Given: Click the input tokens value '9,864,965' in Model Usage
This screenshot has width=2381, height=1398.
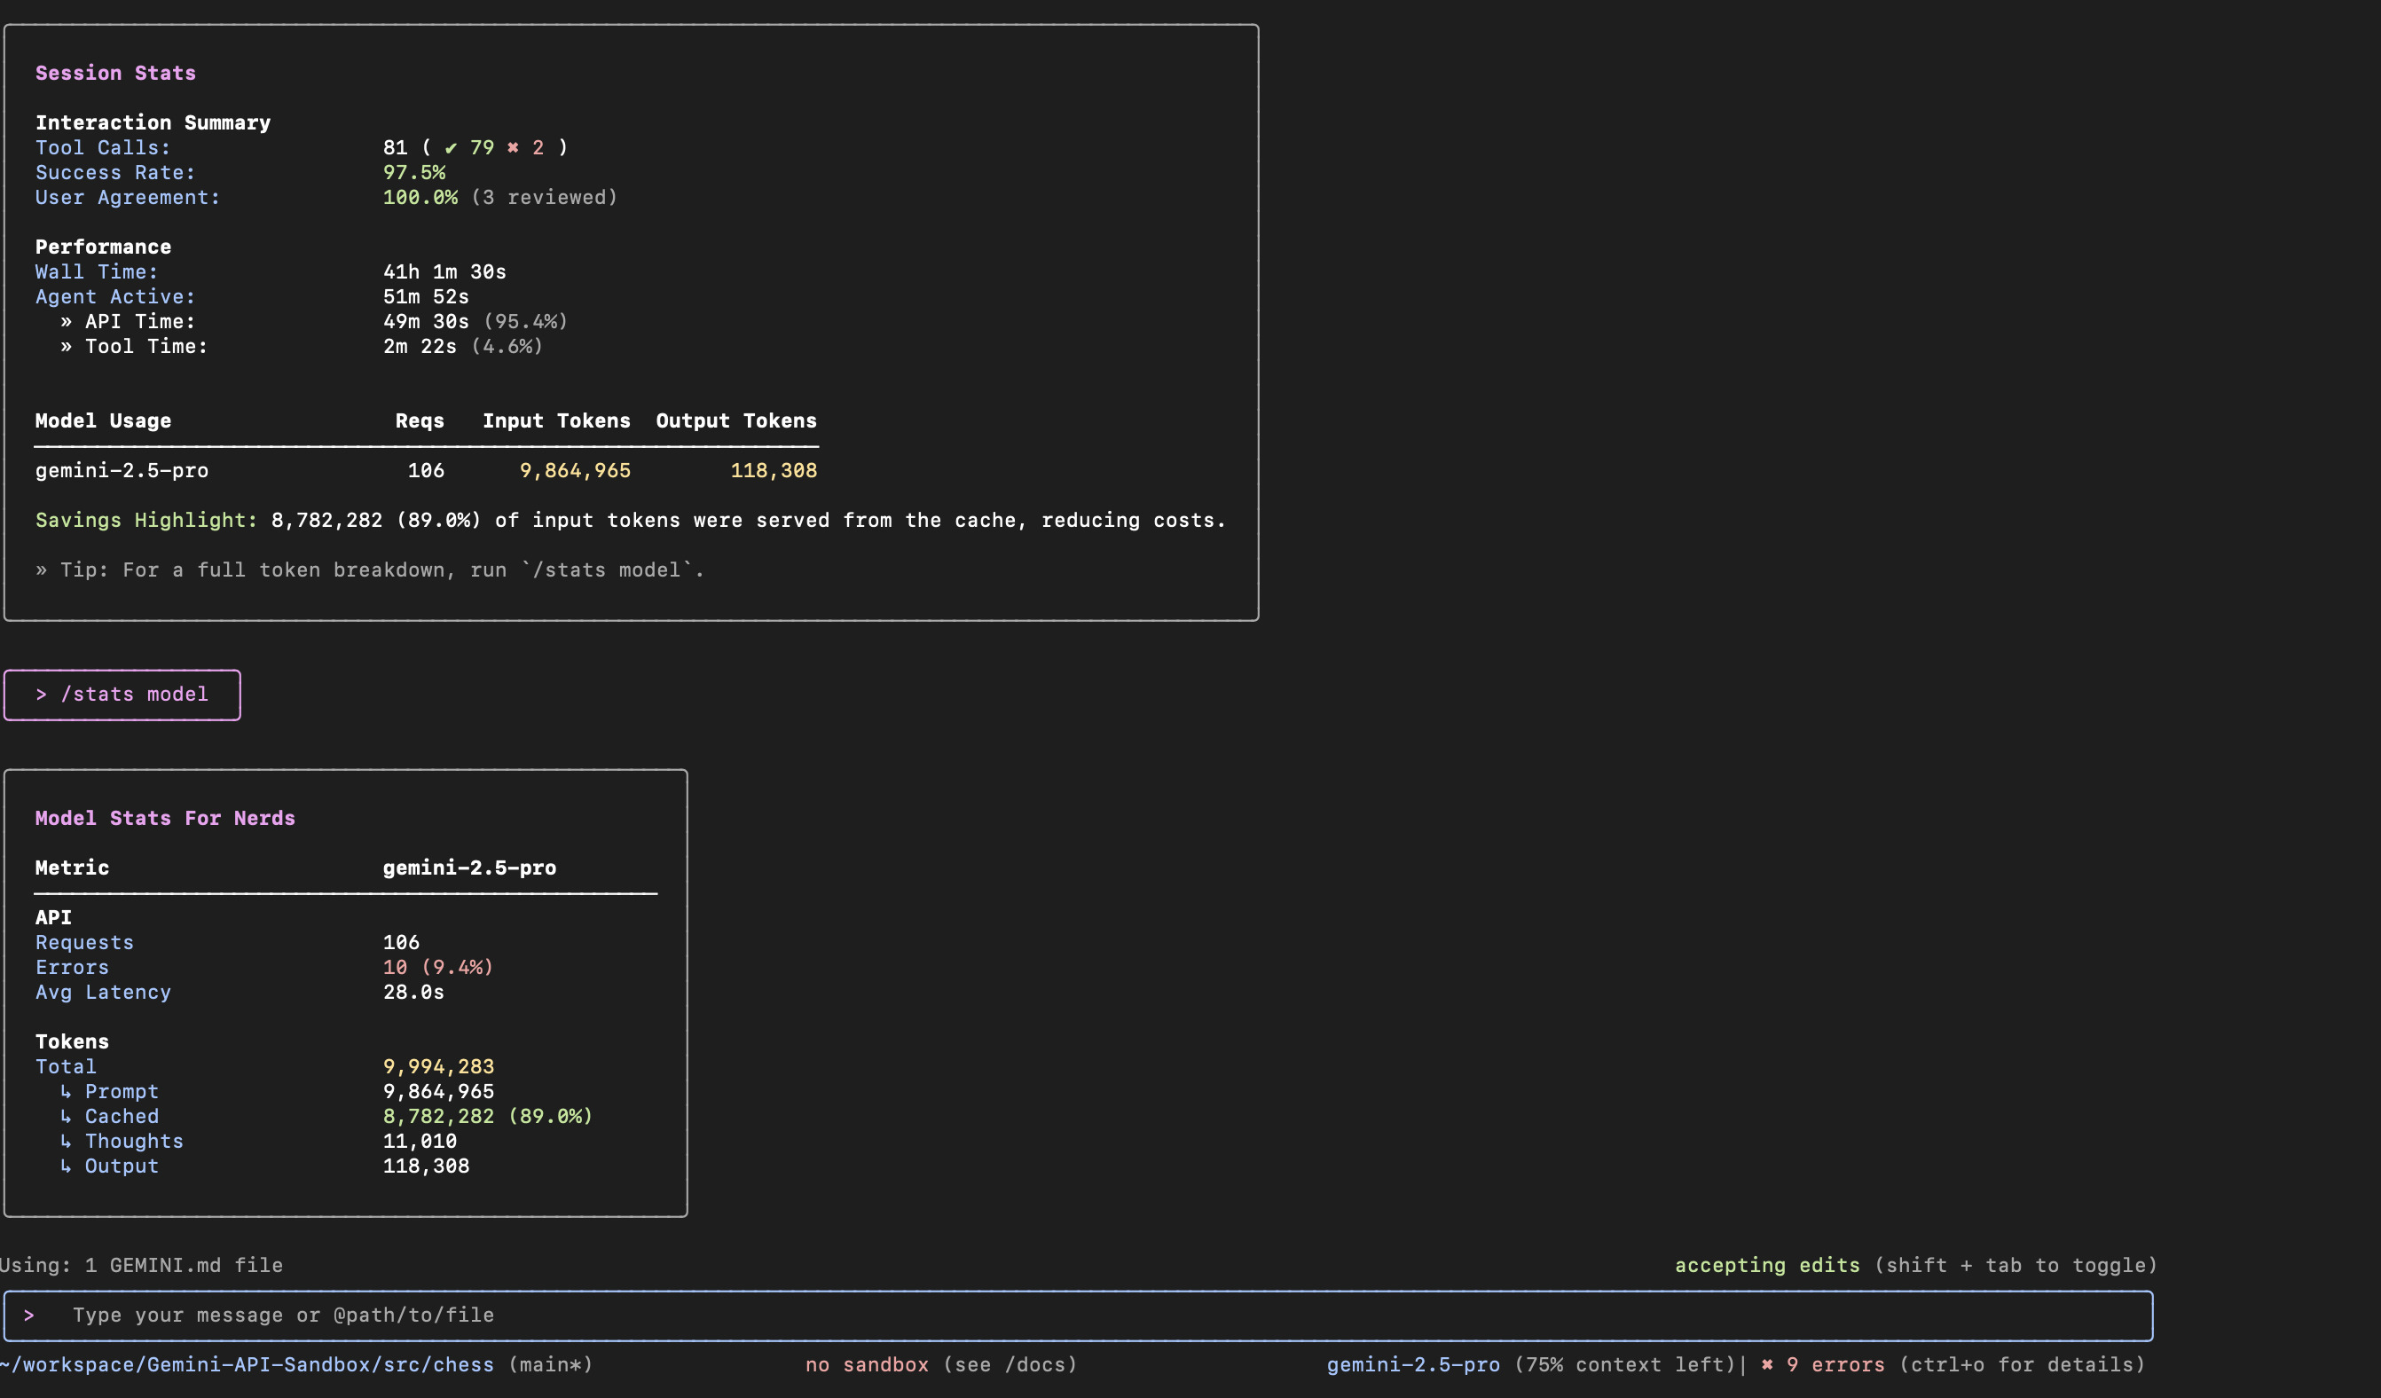Looking at the screenshot, I should tap(576, 470).
